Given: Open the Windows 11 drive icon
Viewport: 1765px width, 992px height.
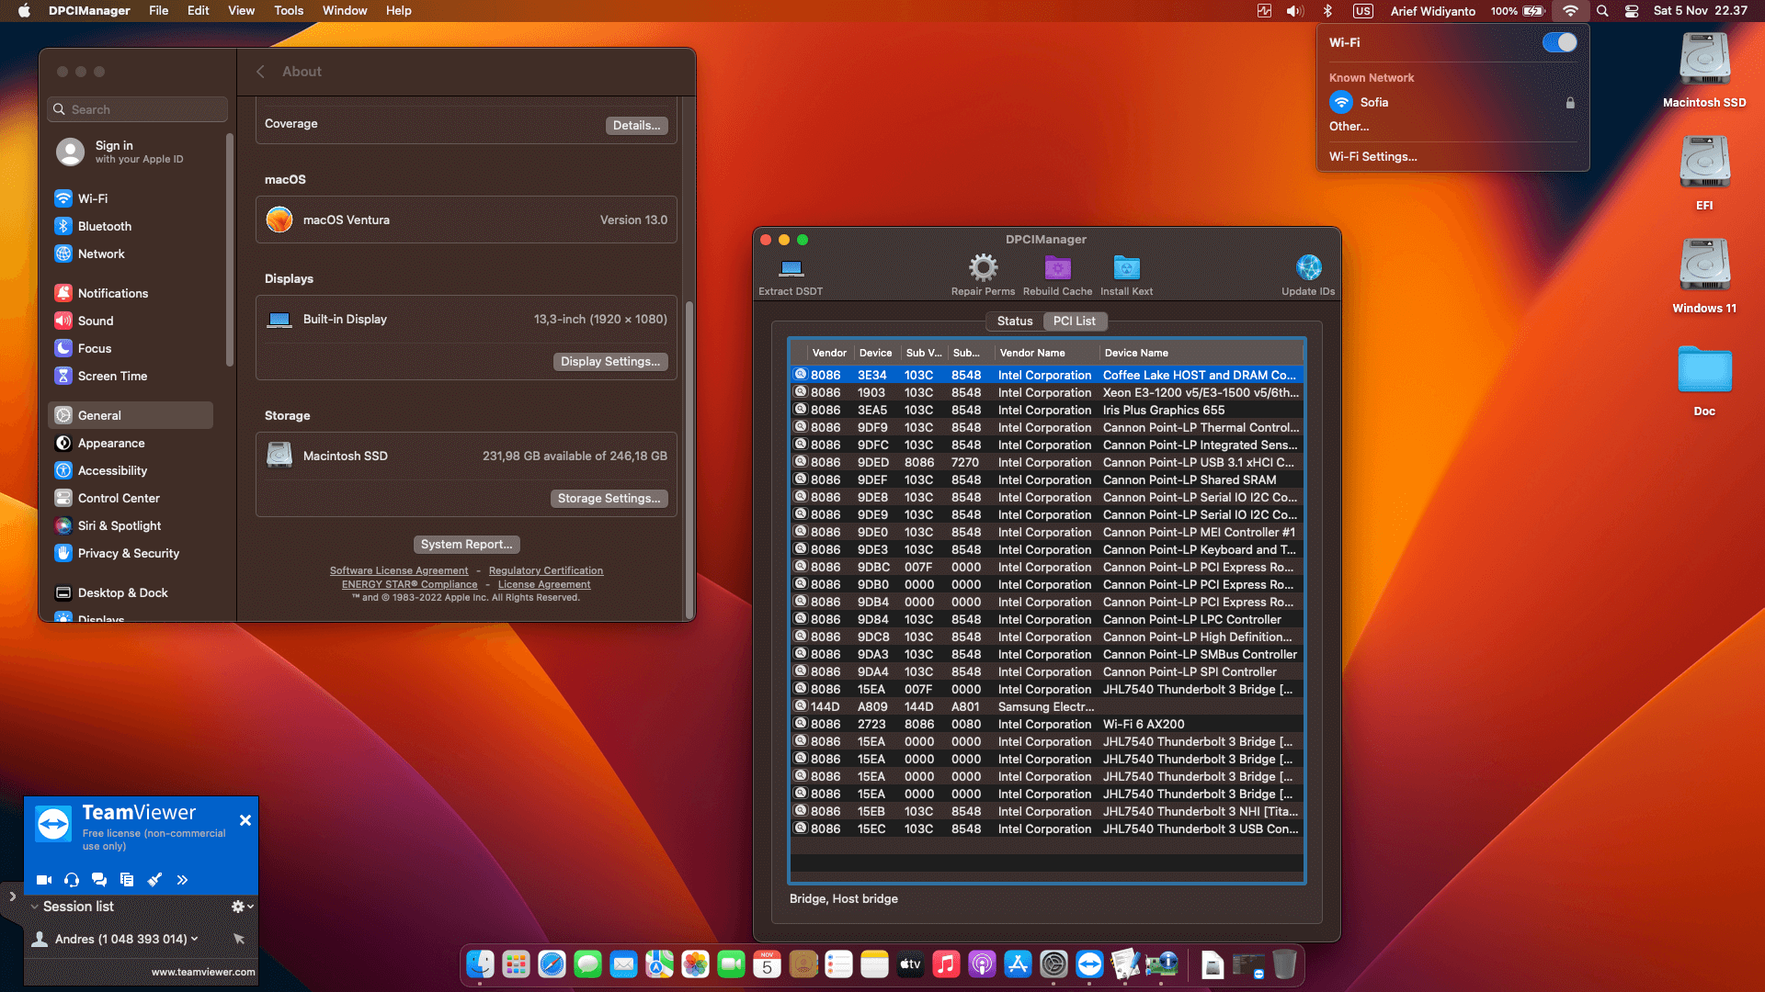Looking at the screenshot, I should click(1704, 276).
